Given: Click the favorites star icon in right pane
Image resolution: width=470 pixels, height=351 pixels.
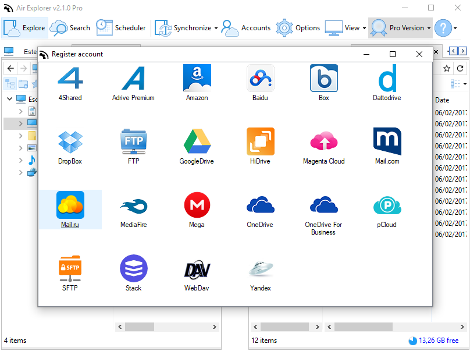Looking at the screenshot, I should [x=447, y=69].
